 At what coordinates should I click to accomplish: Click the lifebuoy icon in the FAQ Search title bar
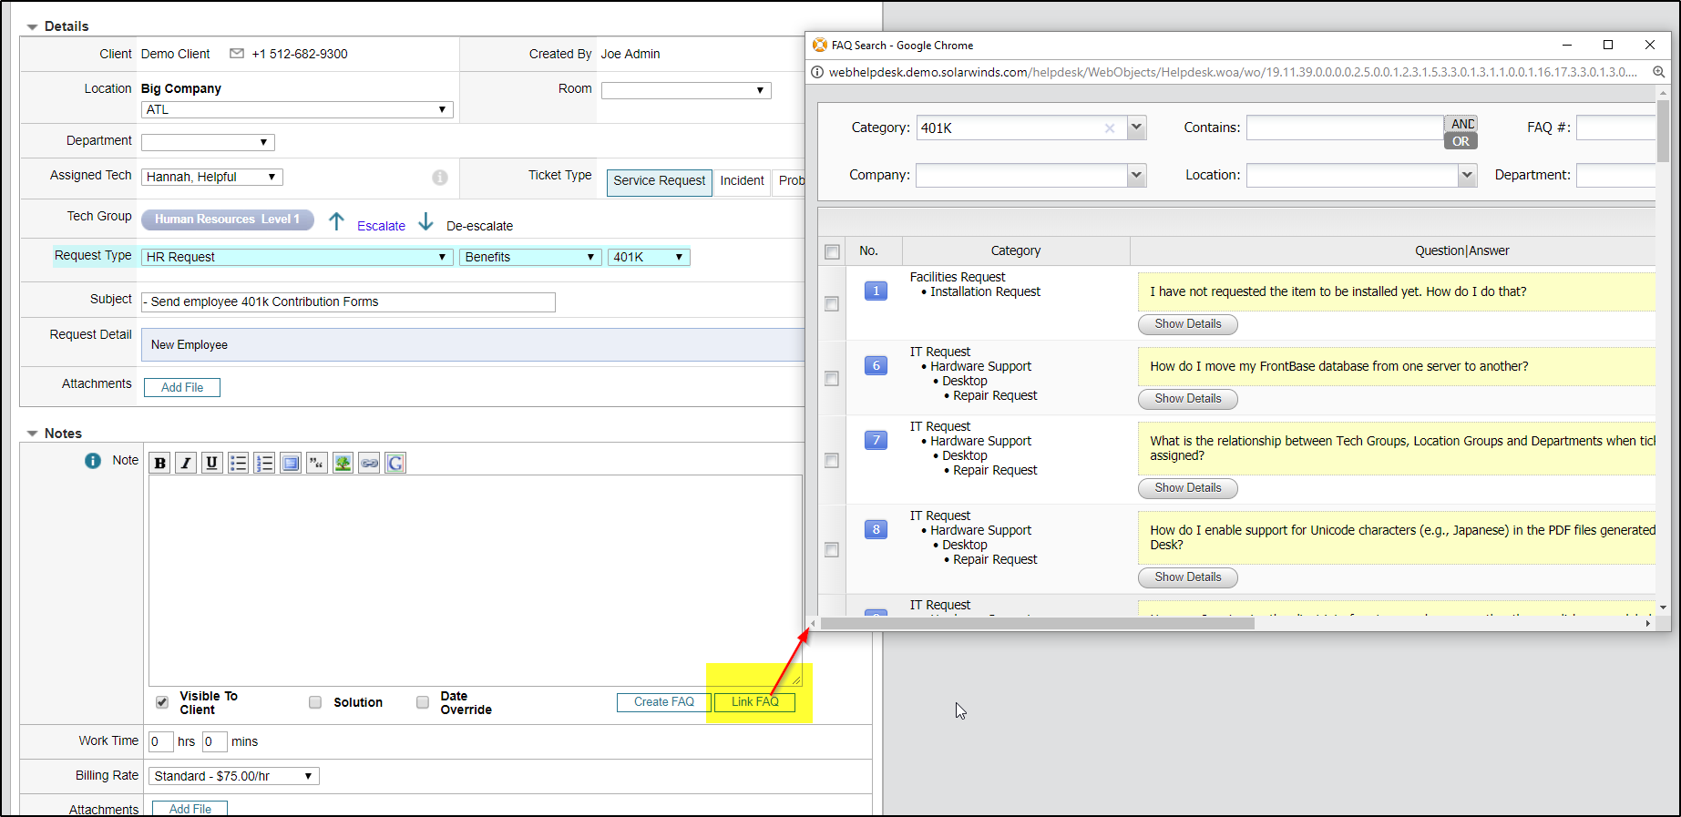(820, 45)
